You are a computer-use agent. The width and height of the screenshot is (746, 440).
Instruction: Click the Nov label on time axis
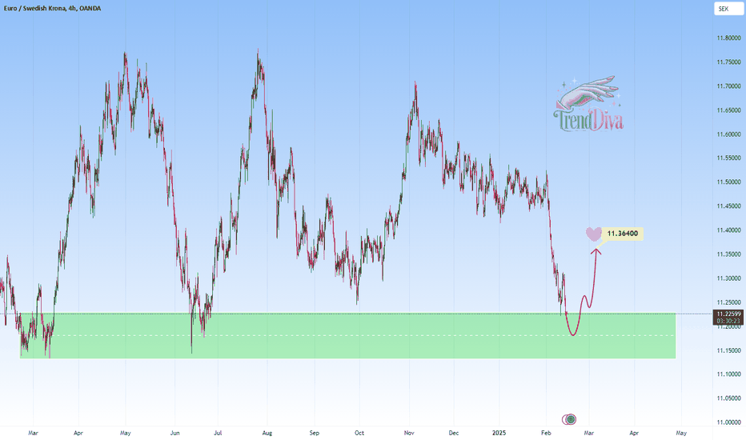coord(409,433)
